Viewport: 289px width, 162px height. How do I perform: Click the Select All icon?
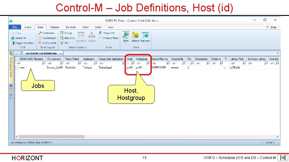tap(13, 38)
